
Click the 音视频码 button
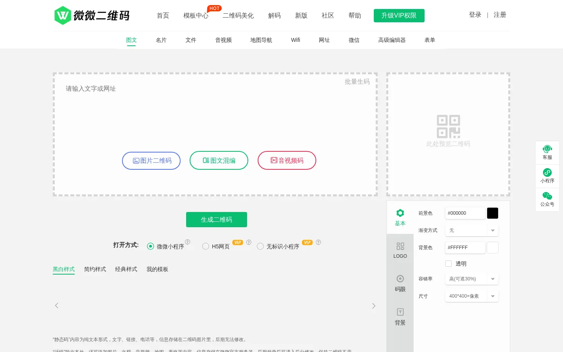click(x=287, y=160)
